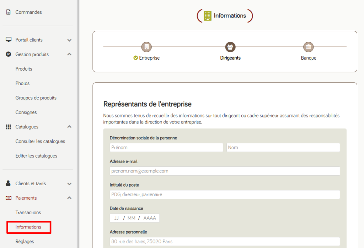Click the Clients et tarifs person icon
This screenshot has height=248, width=364.
pos(8,183)
